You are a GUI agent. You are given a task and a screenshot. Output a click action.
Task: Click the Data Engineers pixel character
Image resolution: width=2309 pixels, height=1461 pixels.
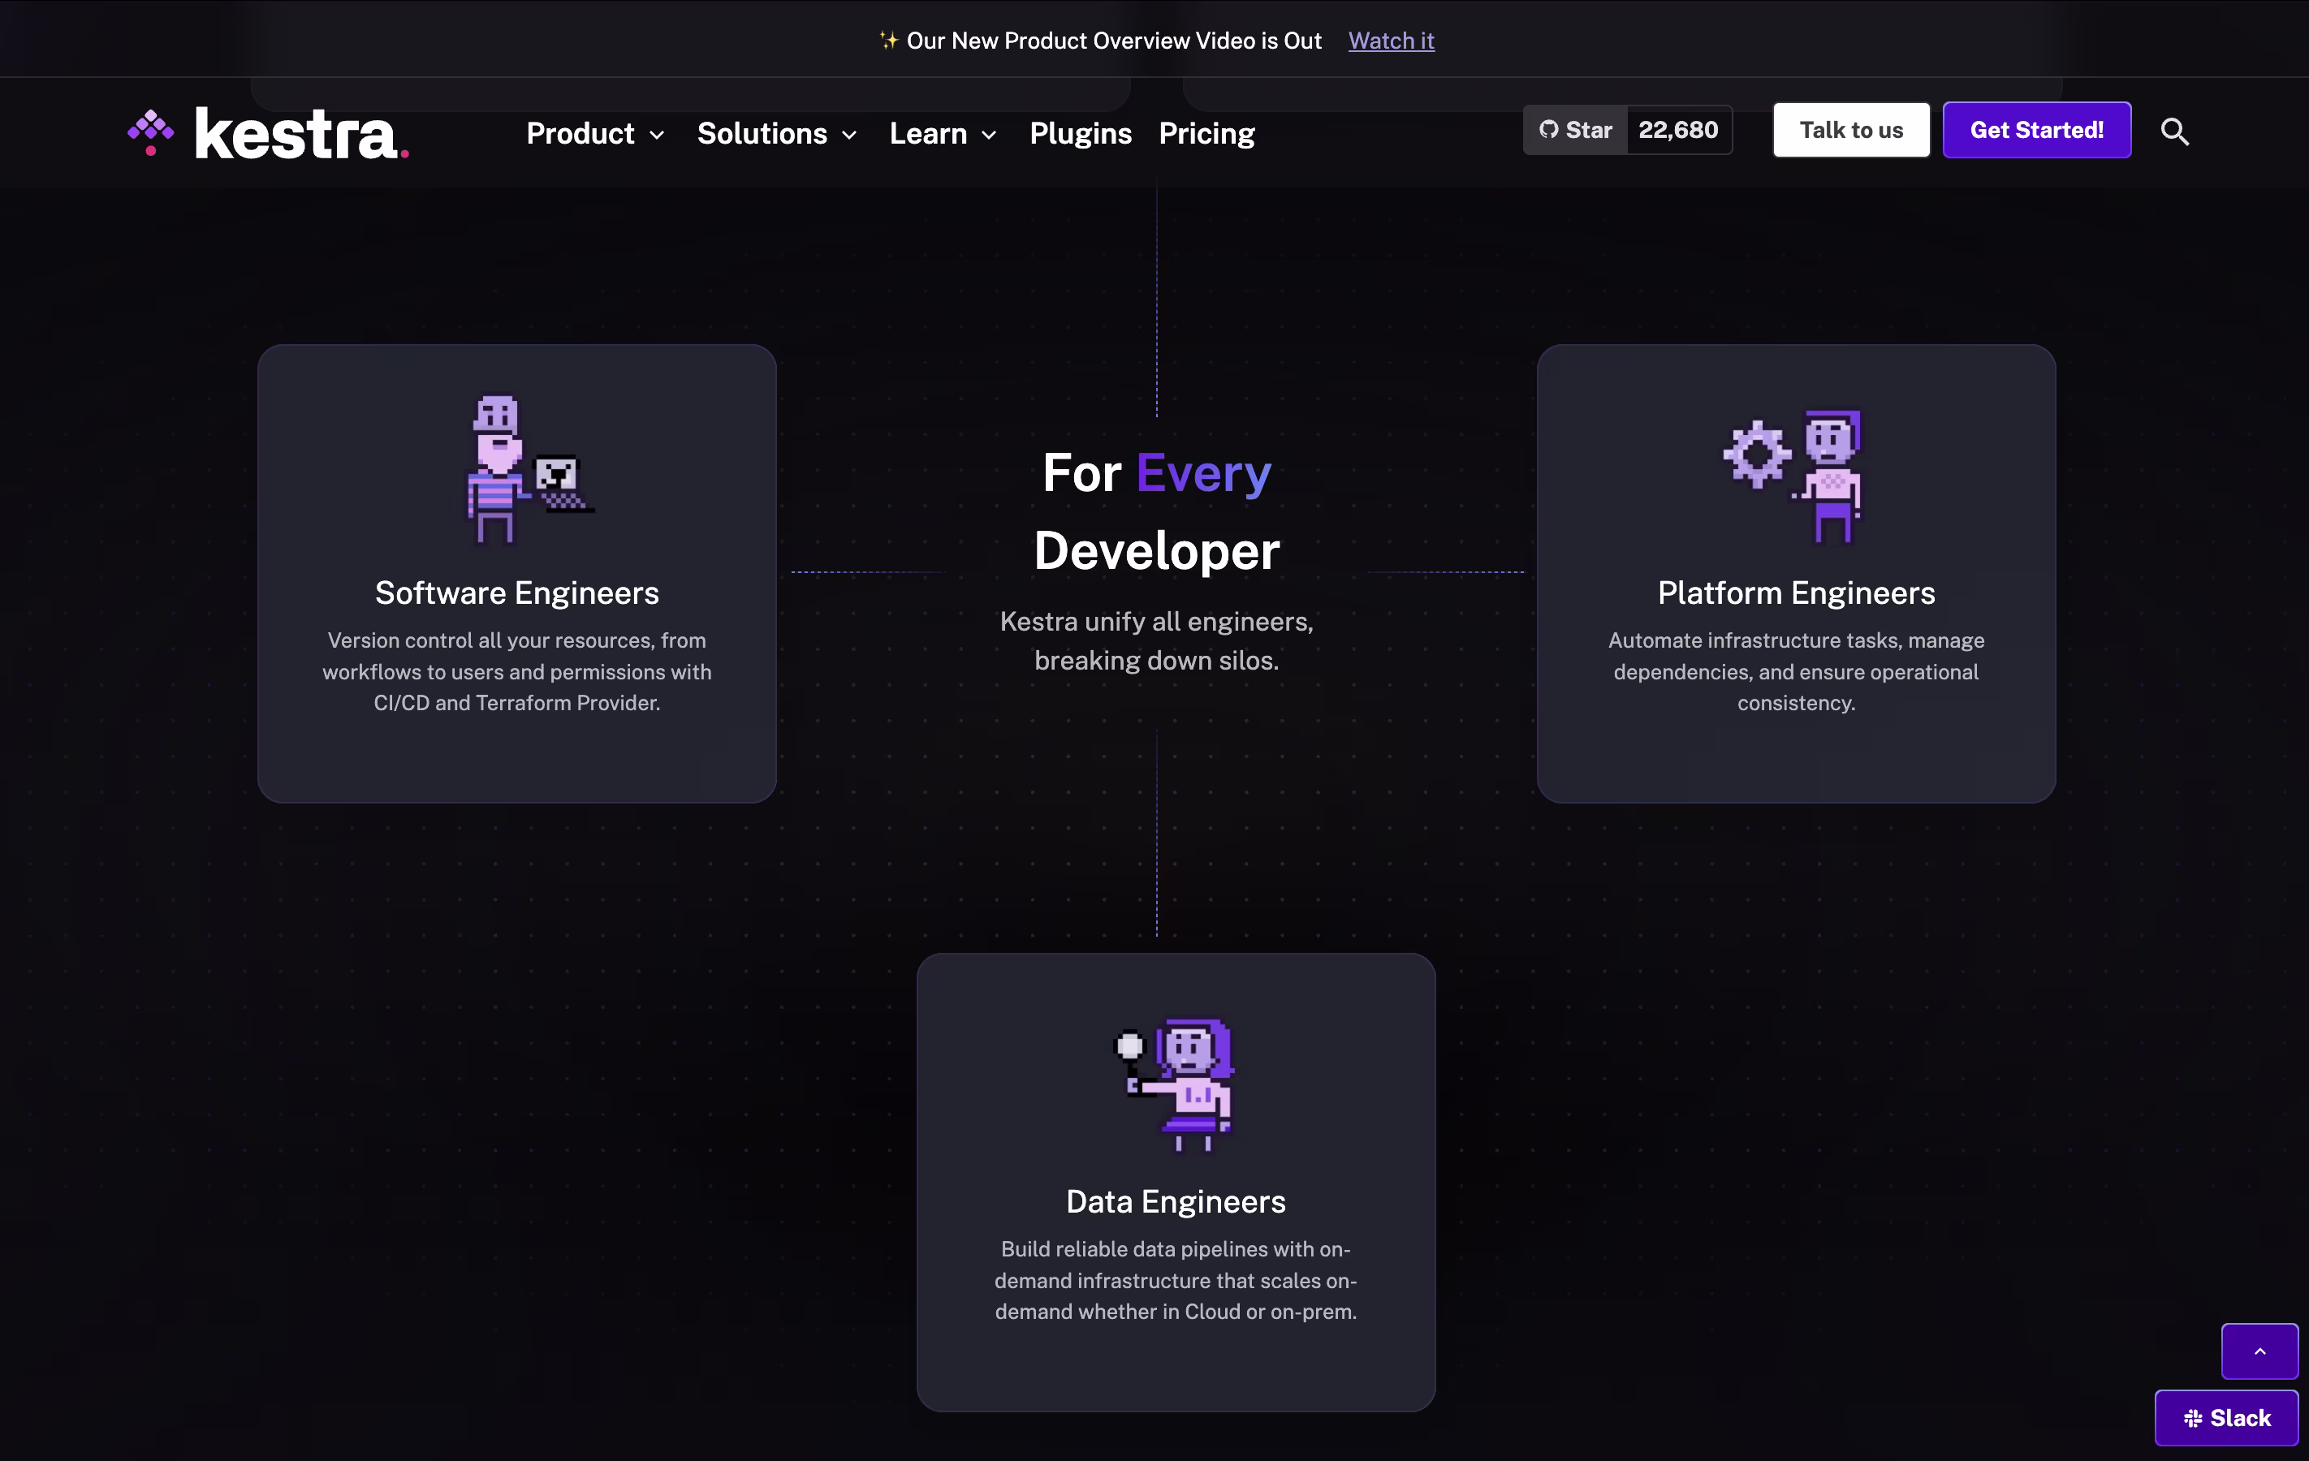tap(1175, 1084)
